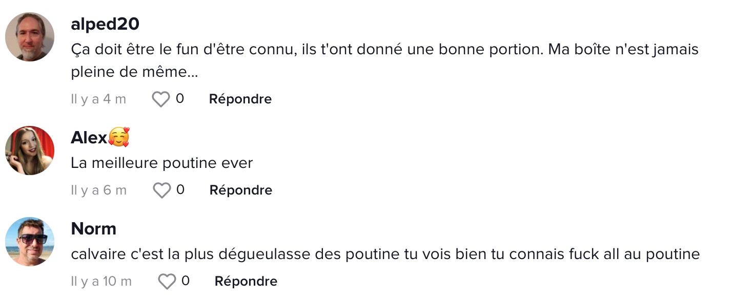732x300 pixels.
Task: Click Répondre under alped20's comment
Action: (x=240, y=99)
